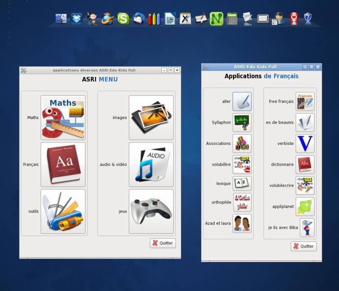Click the Maths label text
Screen dimensions: 339x291
(33, 117)
